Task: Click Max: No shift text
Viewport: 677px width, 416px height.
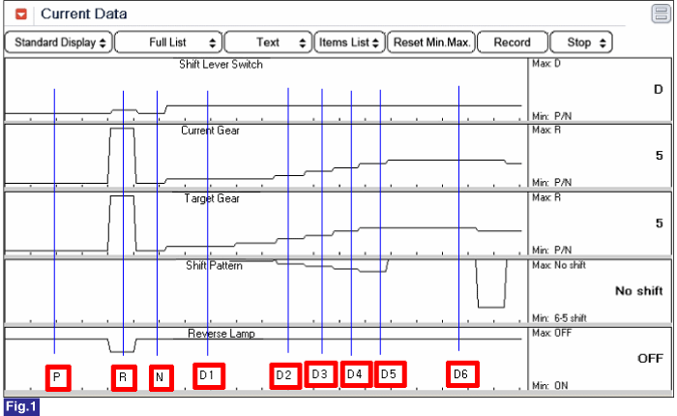Action: pyautogui.click(x=559, y=265)
